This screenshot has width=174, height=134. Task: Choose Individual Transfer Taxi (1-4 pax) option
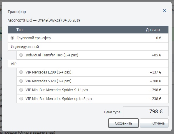click(x=21, y=55)
